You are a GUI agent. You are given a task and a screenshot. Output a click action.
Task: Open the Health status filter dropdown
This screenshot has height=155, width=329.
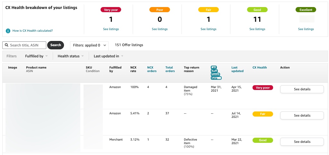(70, 56)
